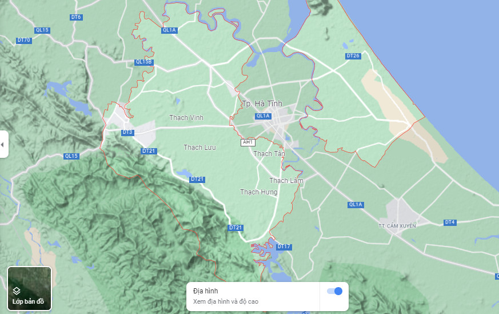Click the DT4 road badge
Image resolution: width=499 pixels, height=314 pixels.
tap(450, 222)
